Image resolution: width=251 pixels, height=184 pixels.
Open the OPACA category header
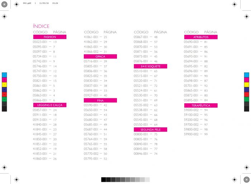[100, 57]
